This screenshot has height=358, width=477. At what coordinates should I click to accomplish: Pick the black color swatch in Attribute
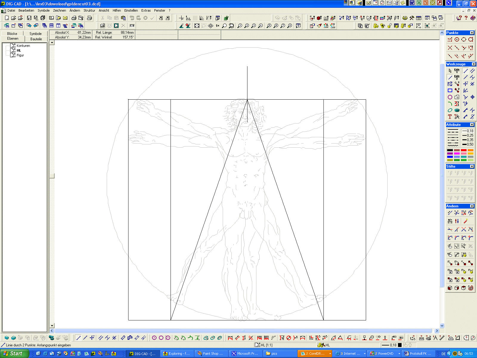coord(450,150)
